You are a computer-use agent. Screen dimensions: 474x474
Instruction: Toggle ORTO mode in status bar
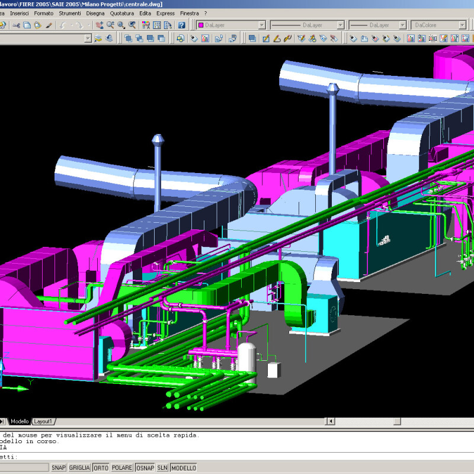point(101,467)
